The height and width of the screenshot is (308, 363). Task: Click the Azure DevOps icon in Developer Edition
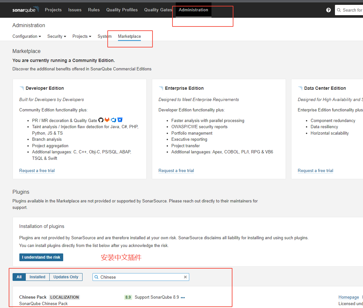[113, 120]
